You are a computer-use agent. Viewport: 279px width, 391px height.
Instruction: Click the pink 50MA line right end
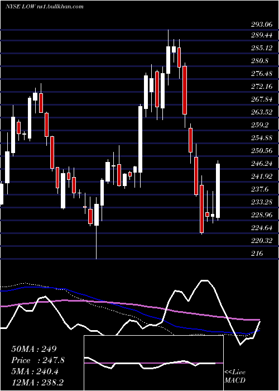258,320
